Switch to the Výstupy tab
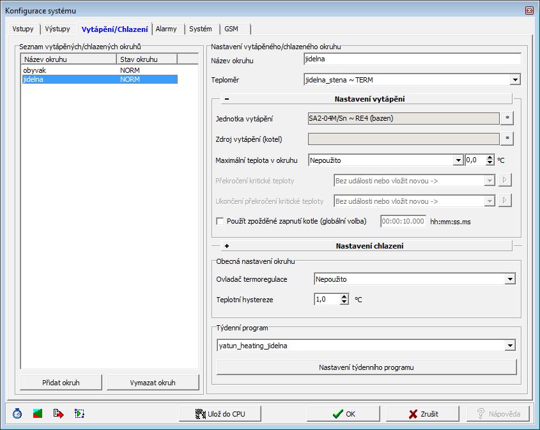This screenshot has width=540, height=430. point(58,29)
